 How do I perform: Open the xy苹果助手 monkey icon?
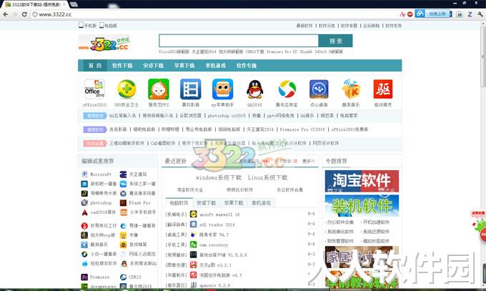[x=222, y=89]
